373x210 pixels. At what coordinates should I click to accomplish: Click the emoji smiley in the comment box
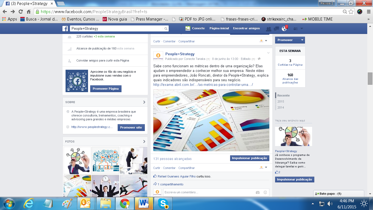265,192
